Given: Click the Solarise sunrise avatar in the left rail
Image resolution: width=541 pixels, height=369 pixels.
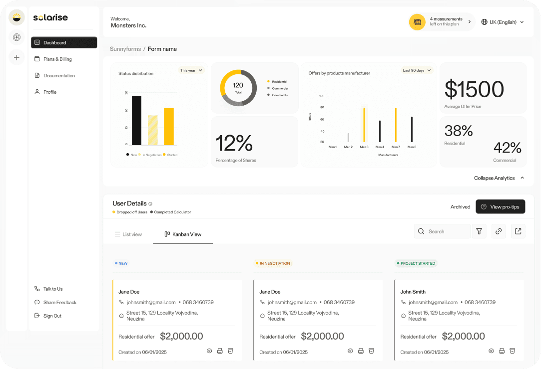Looking at the screenshot, I should coord(16,17).
